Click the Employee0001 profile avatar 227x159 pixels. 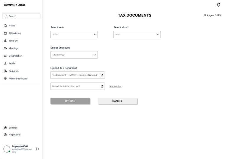[7, 149]
